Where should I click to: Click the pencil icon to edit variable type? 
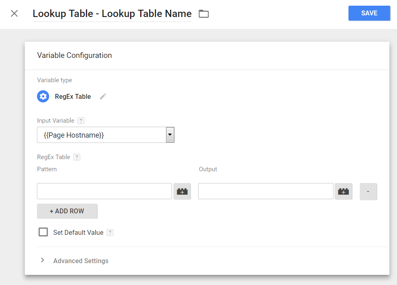[103, 96]
